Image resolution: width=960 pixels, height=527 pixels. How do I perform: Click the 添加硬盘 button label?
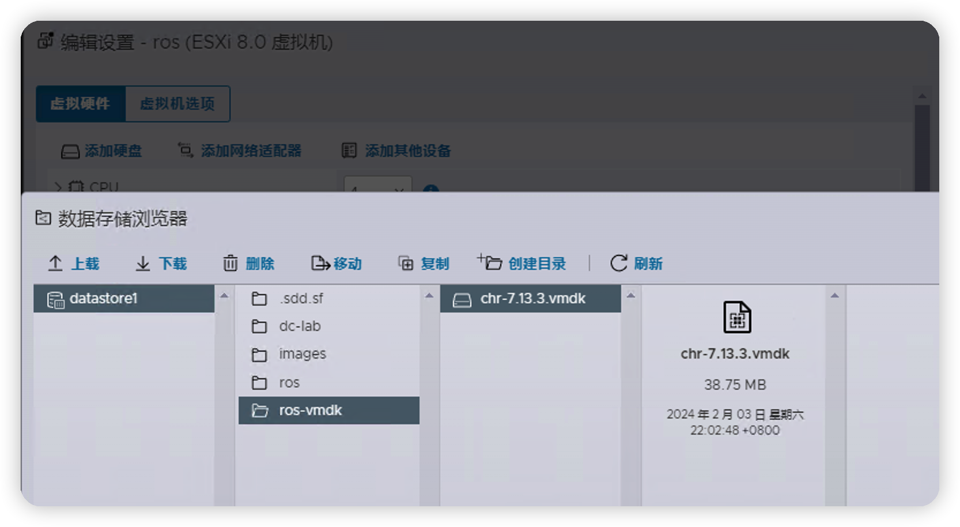click(x=113, y=151)
